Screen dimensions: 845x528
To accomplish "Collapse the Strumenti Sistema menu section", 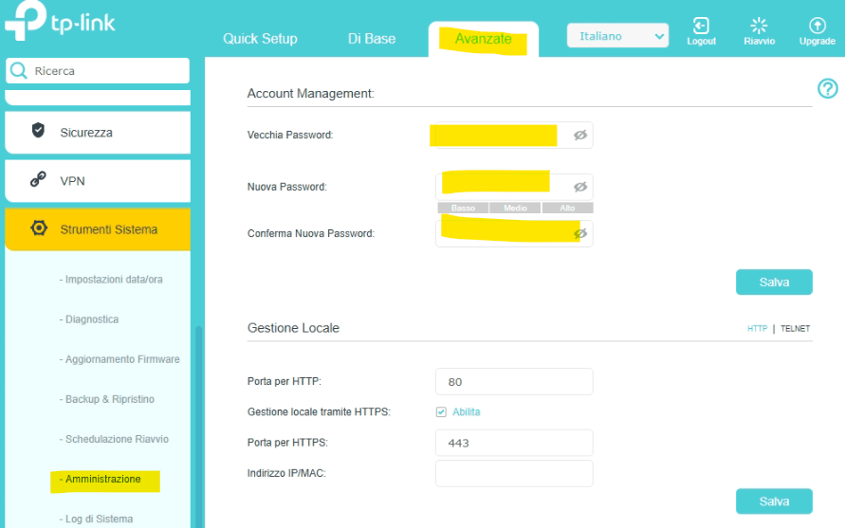I will (x=108, y=229).
